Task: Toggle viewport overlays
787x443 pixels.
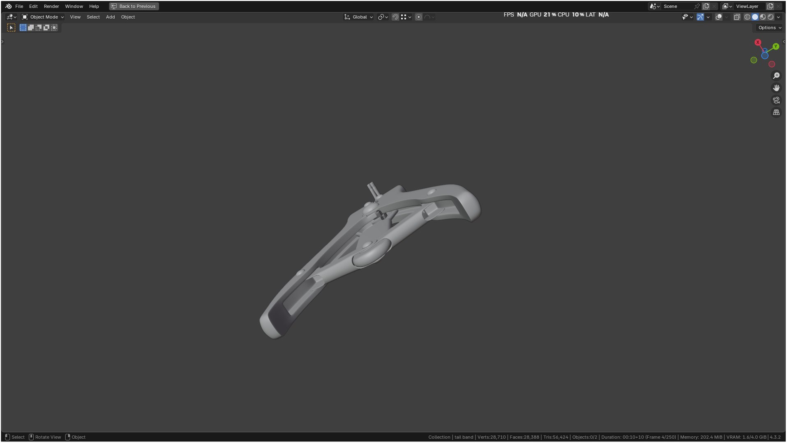Action: [719, 17]
